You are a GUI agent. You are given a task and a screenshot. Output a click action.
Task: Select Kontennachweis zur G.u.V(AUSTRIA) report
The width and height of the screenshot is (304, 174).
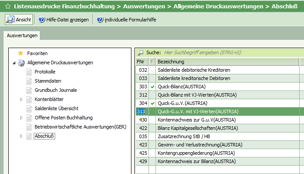(x=197, y=120)
